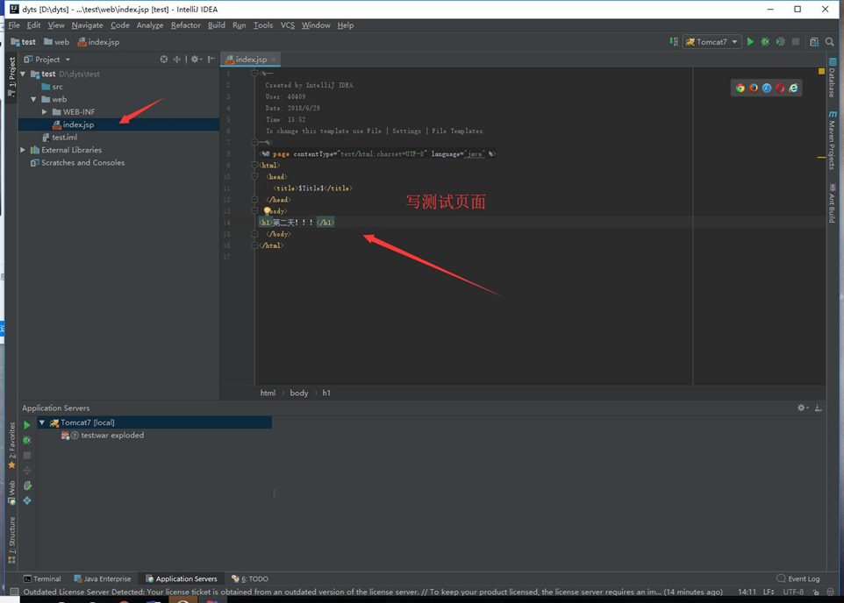
Task: Open Maven Projects side panel
Action: pos(833,140)
